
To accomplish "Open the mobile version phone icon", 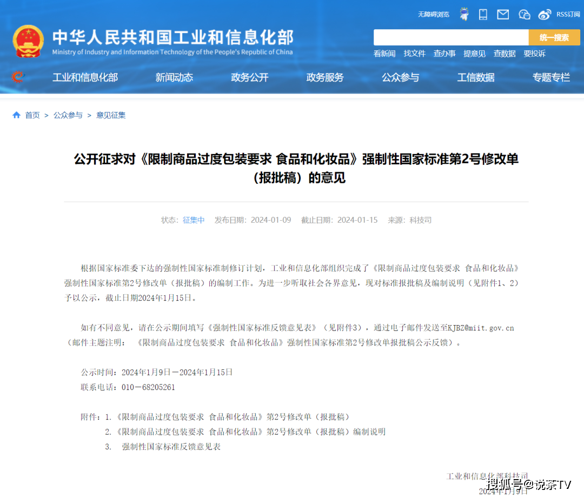I will [x=483, y=15].
